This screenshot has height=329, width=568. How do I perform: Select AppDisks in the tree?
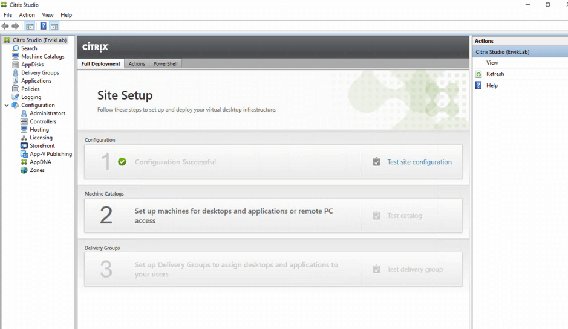pos(32,65)
